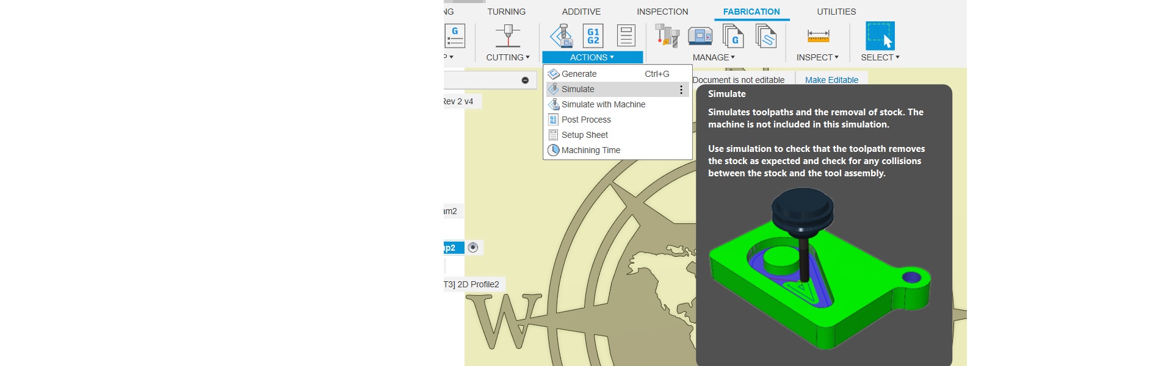Collapse the browser panel with minus button
1172x366 pixels.
click(525, 81)
